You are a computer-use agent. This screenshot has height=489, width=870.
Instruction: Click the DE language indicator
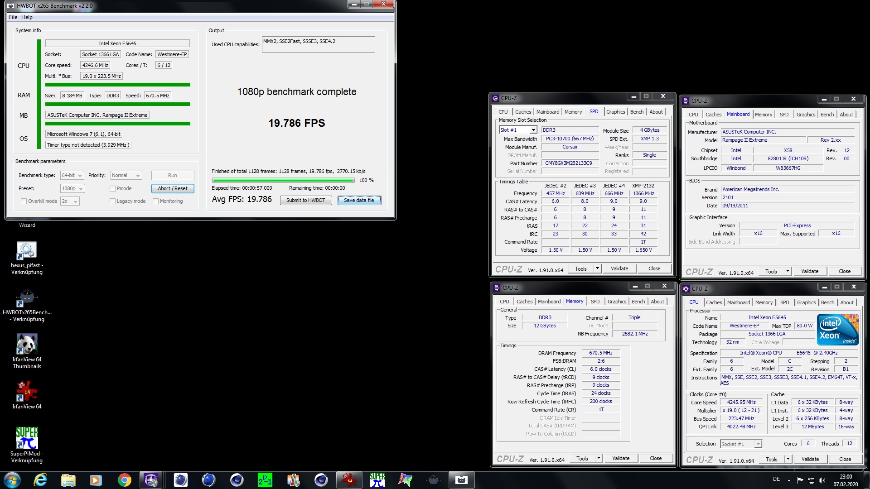click(x=776, y=479)
